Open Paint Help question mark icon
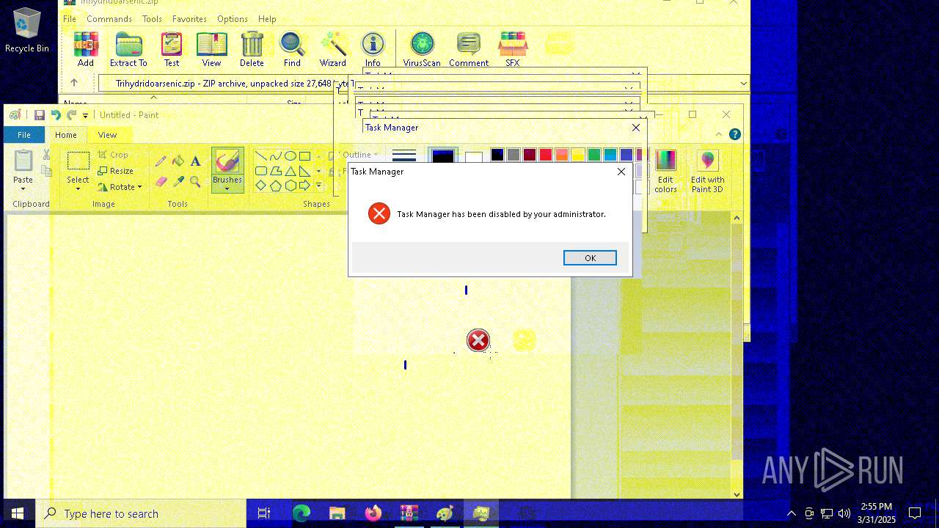Screen dimensions: 939x528 (x=735, y=135)
